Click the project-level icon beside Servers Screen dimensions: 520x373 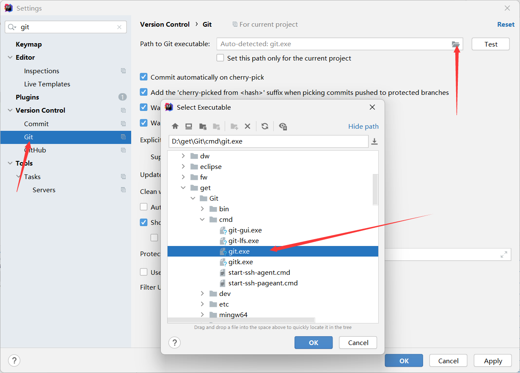coord(123,190)
